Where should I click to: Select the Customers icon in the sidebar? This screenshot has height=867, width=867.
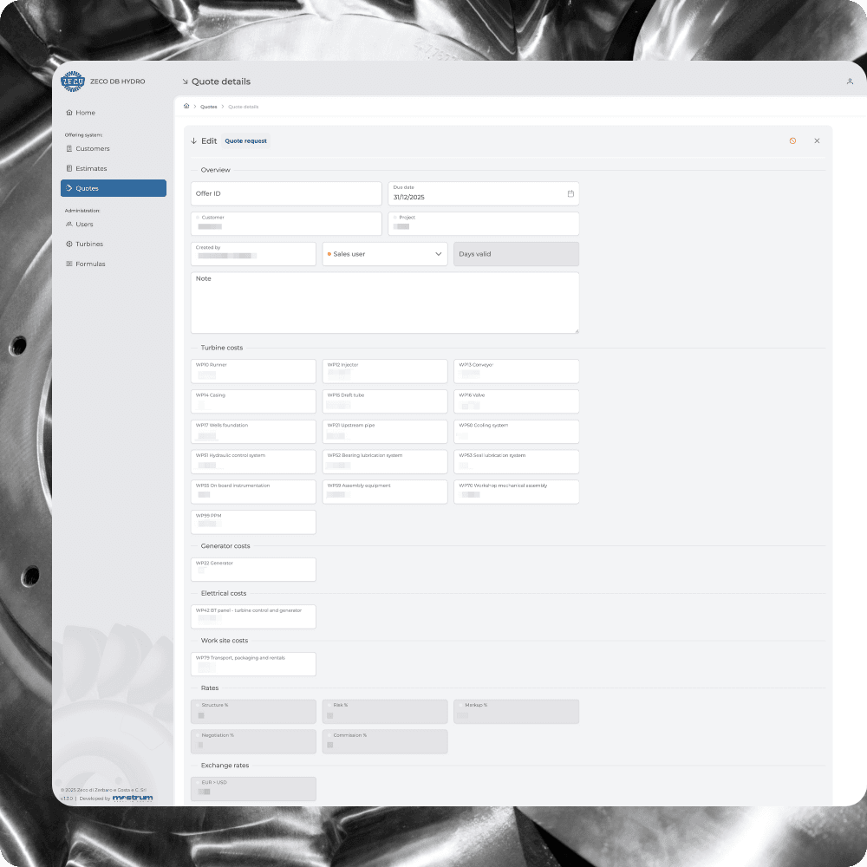pyautogui.click(x=70, y=148)
